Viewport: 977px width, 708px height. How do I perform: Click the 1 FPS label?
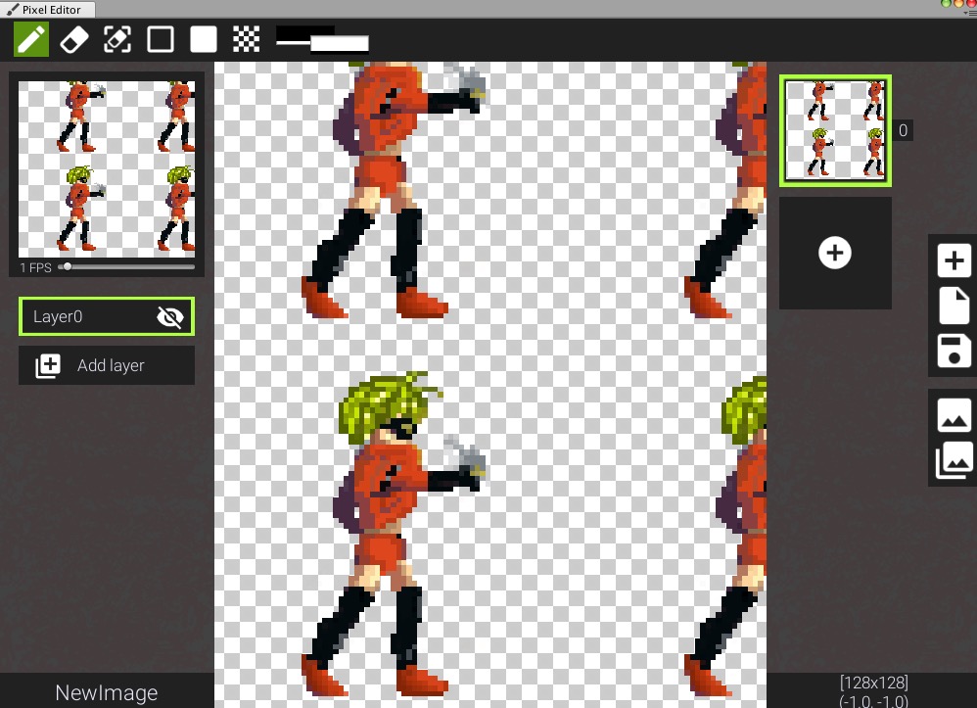(35, 268)
